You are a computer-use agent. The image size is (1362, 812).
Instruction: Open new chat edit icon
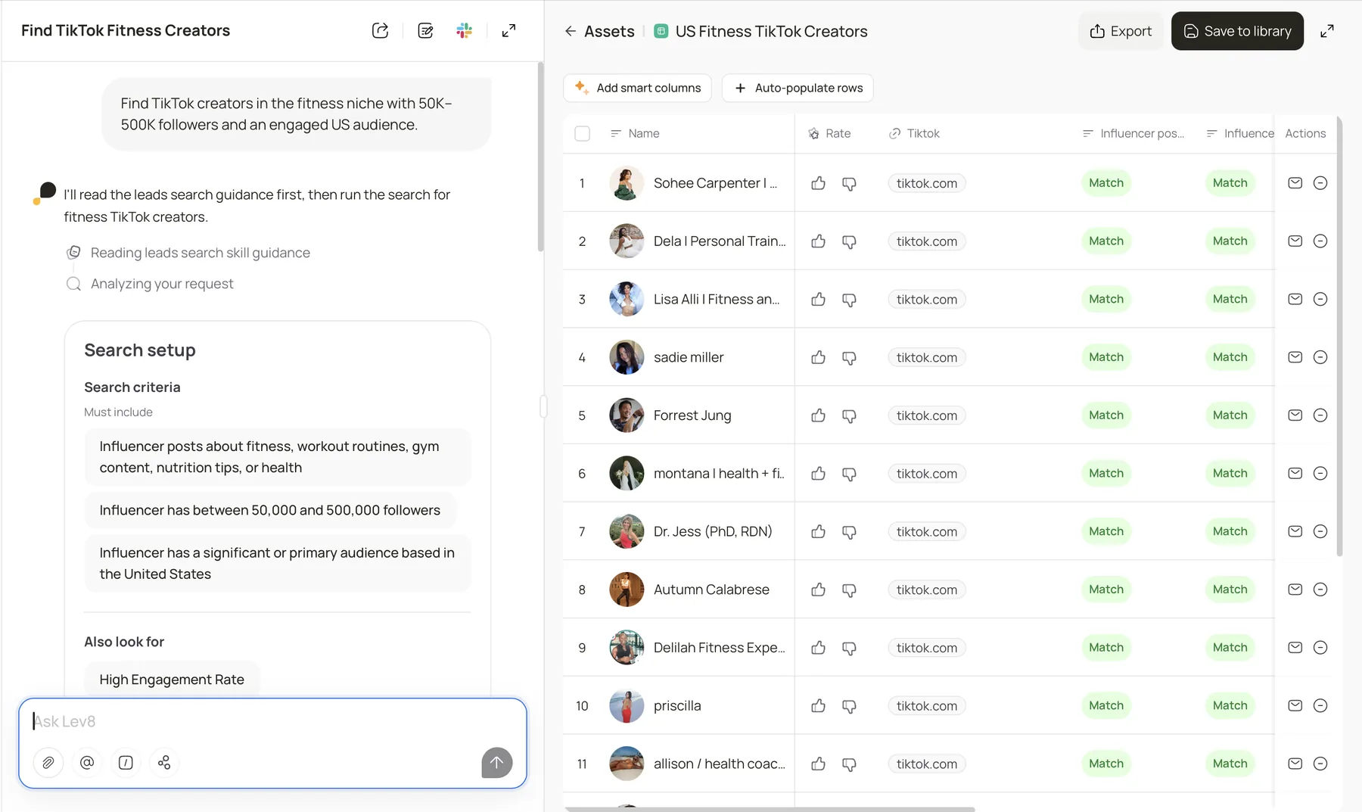pos(425,30)
